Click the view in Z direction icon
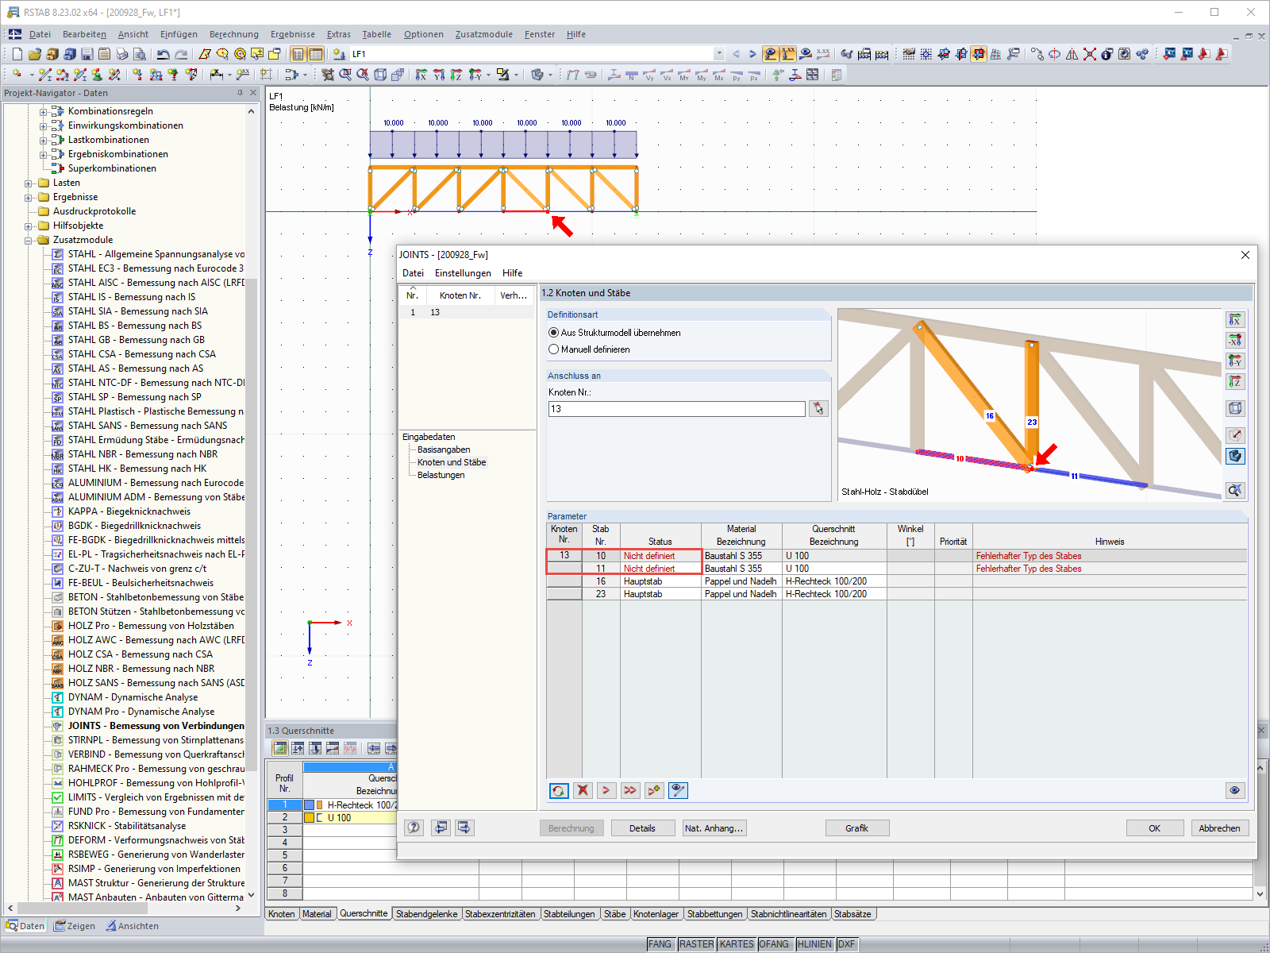 click(1235, 382)
